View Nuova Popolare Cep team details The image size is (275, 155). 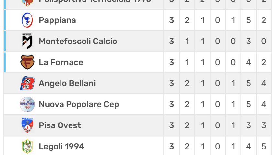79,104
